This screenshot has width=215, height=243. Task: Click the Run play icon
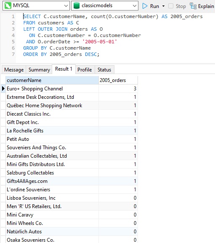pyautogui.click(x=145, y=6)
